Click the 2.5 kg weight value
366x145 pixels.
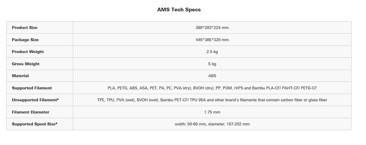point(212,52)
